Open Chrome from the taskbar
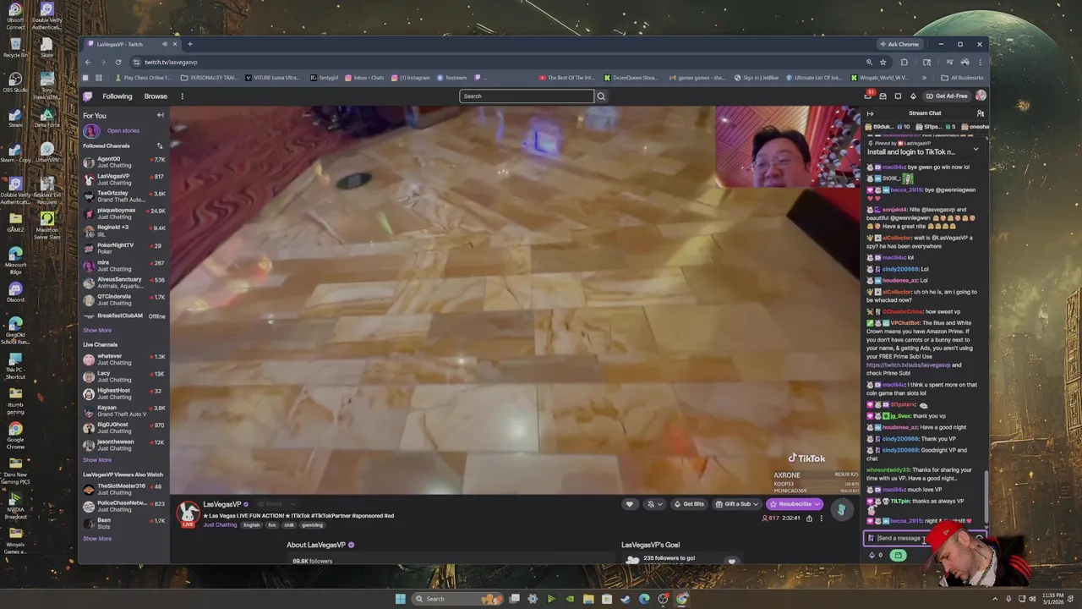The width and height of the screenshot is (1082, 609). coord(682,599)
